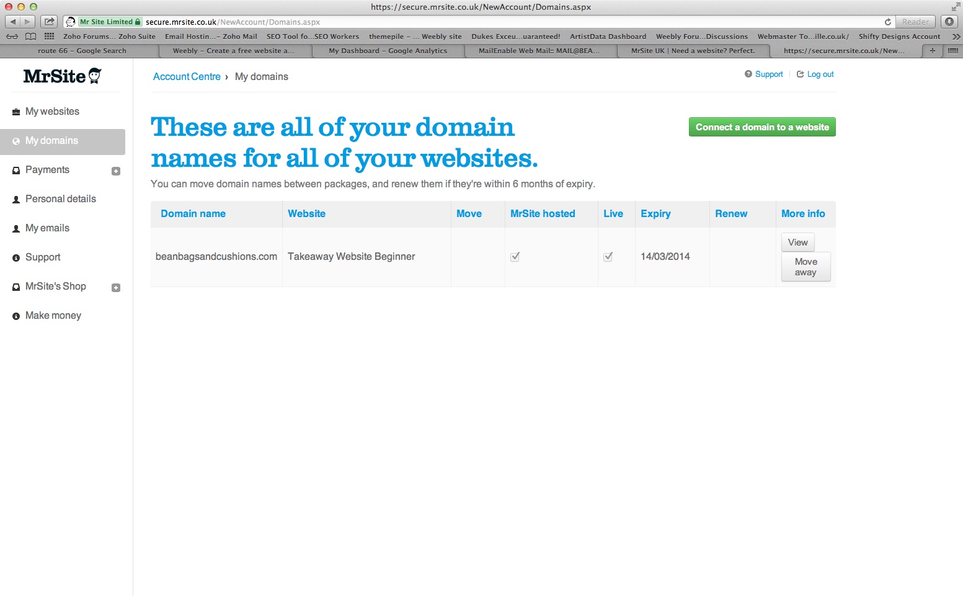Click beanbagsandcushions.com domain cell
This screenshot has width=963, height=596.
[x=216, y=257]
